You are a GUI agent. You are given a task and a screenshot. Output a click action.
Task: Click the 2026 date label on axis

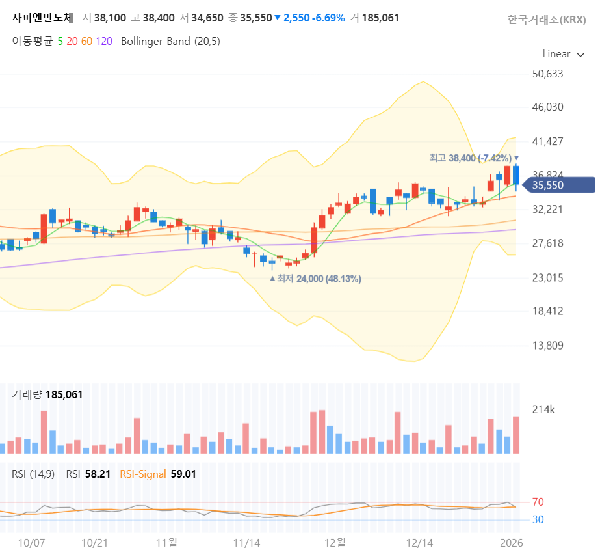pyautogui.click(x=512, y=542)
